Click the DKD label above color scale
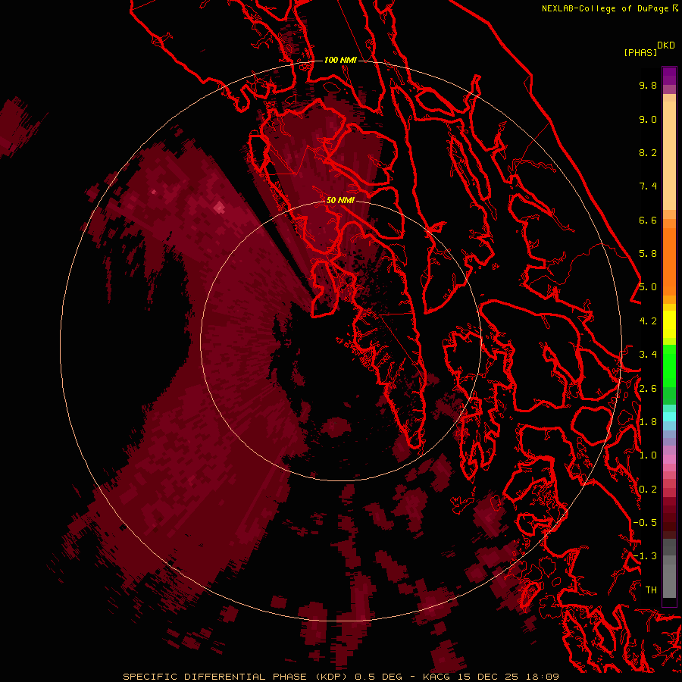682x682 pixels. click(x=666, y=45)
